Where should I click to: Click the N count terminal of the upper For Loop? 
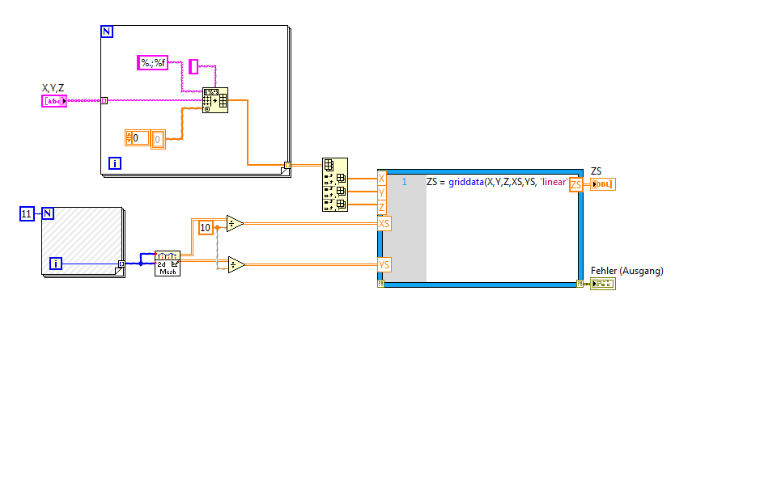pos(107,32)
